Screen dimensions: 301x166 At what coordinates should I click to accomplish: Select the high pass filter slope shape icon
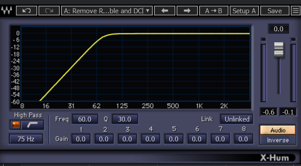click(32, 125)
